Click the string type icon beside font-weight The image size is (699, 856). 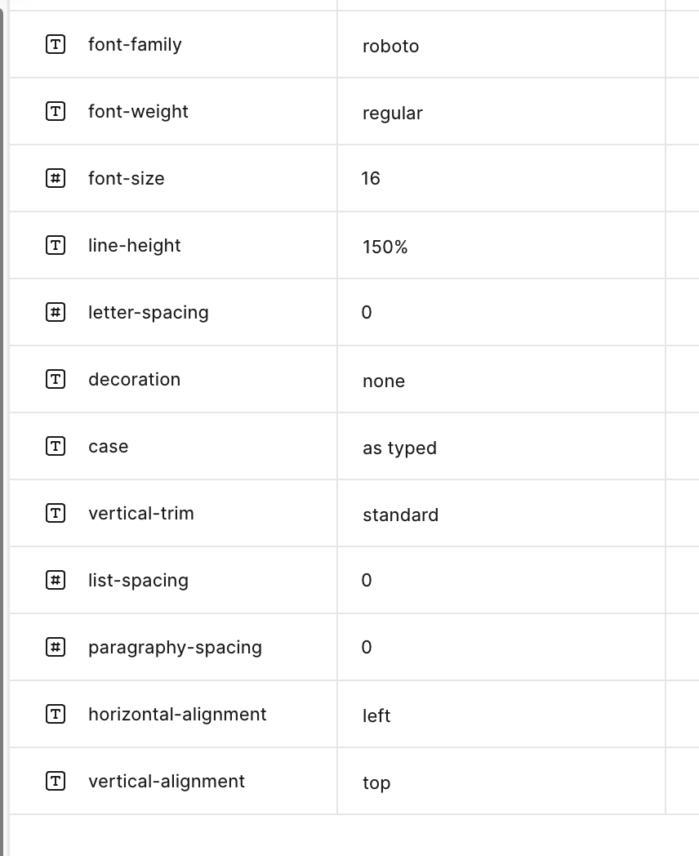click(55, 111)
